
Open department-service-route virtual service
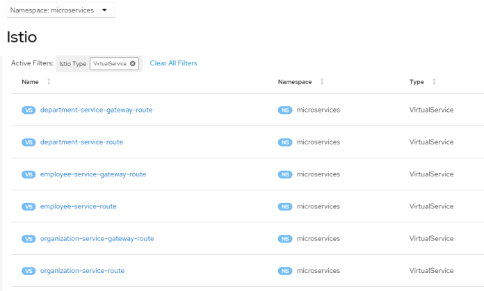[x=81, y=142]
